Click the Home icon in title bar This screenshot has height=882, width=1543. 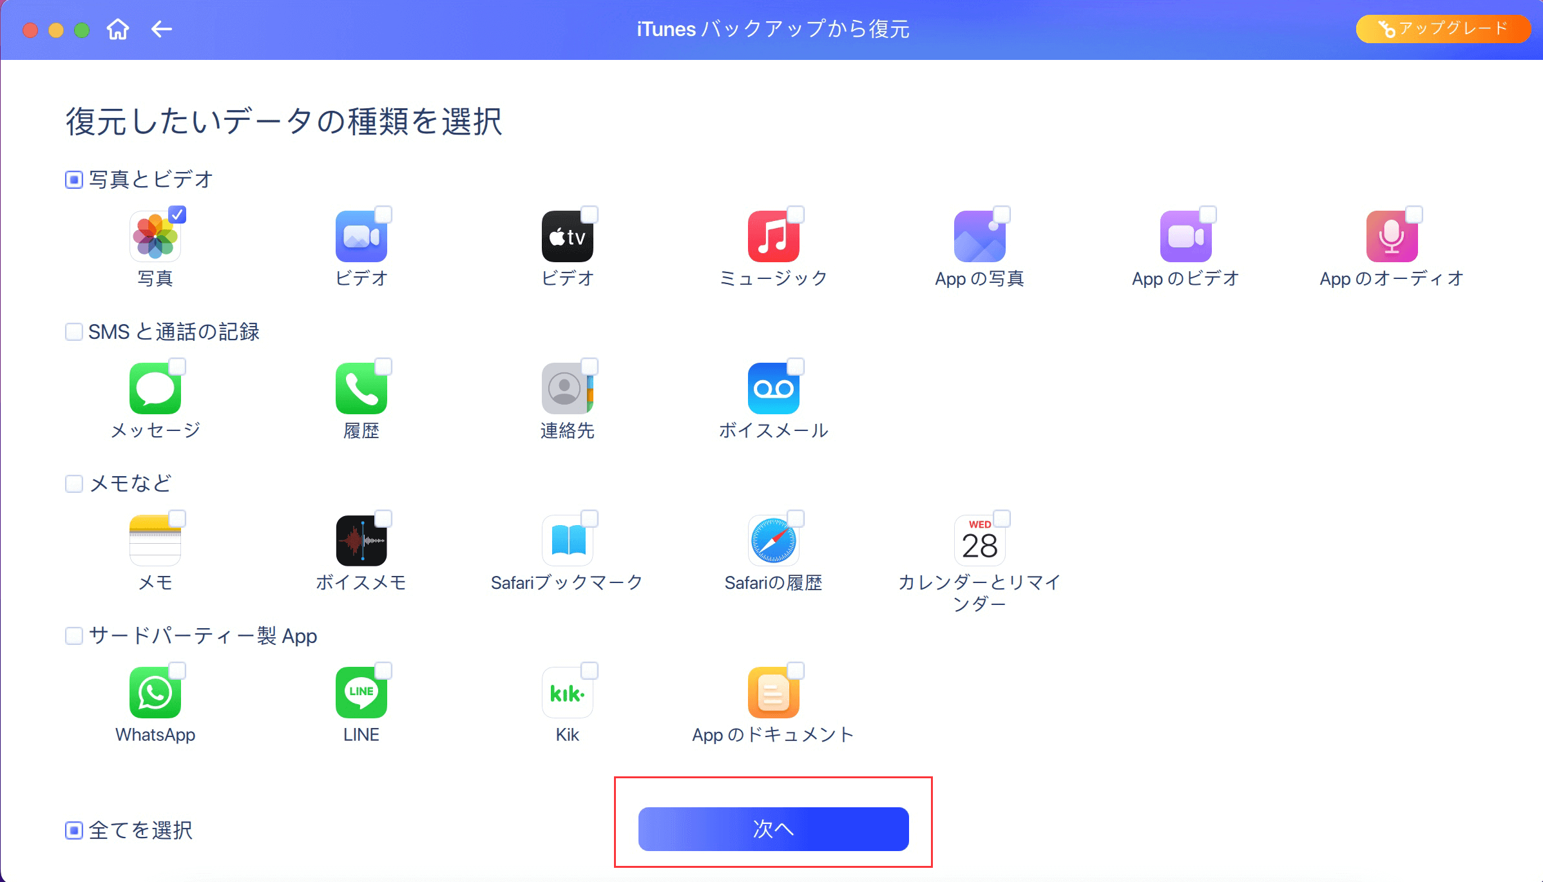[x=118, y=30]
